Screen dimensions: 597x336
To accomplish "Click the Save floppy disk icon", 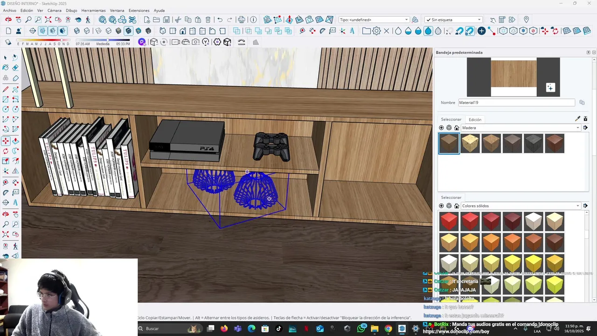I will click(x=167, y=20).
